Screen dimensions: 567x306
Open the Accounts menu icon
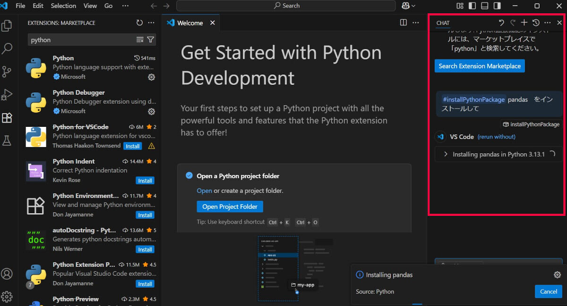7,274
